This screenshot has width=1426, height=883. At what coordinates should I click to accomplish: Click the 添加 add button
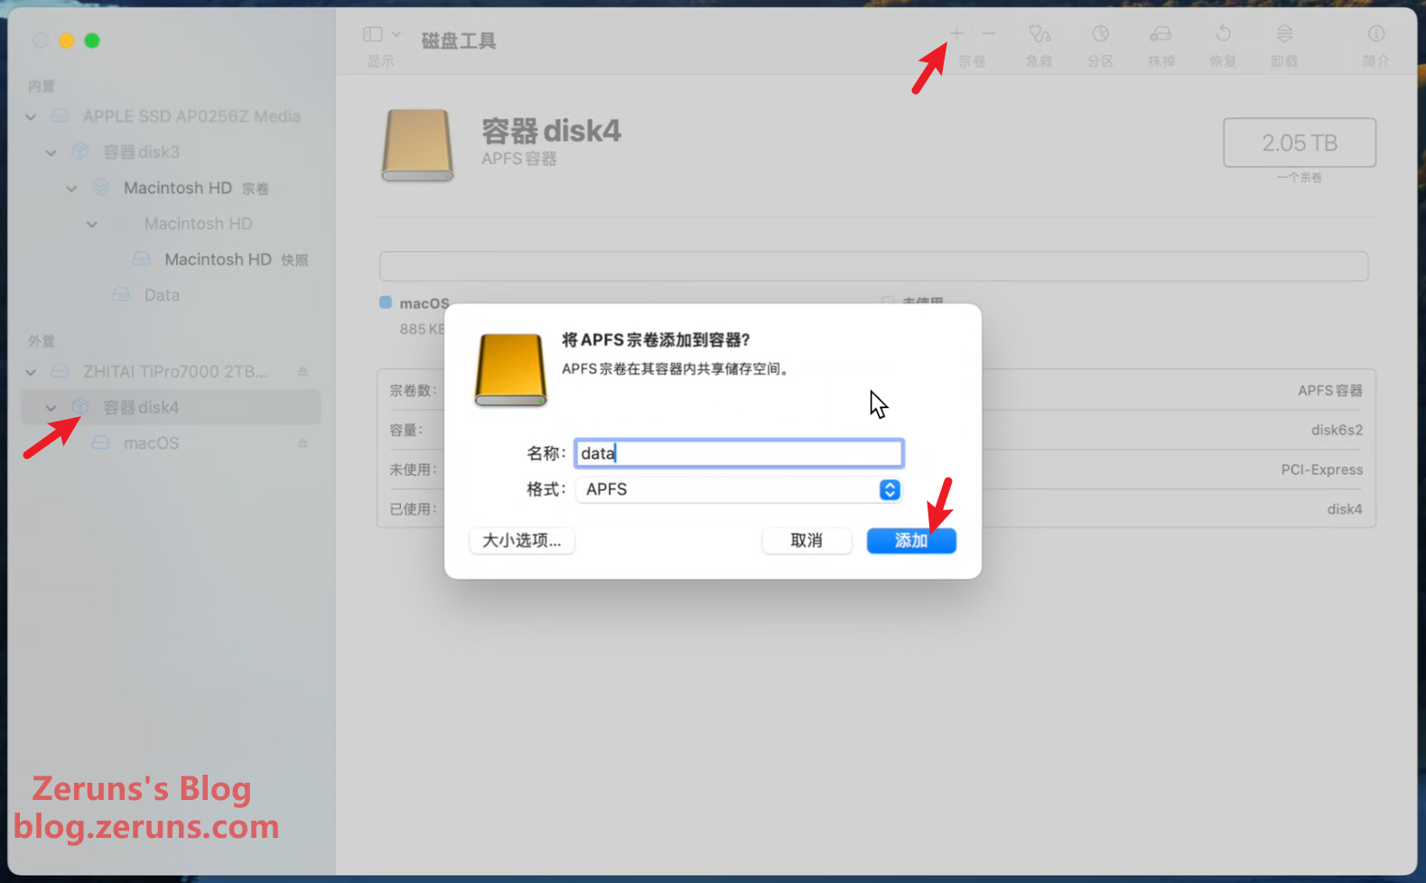coord(911,541)
